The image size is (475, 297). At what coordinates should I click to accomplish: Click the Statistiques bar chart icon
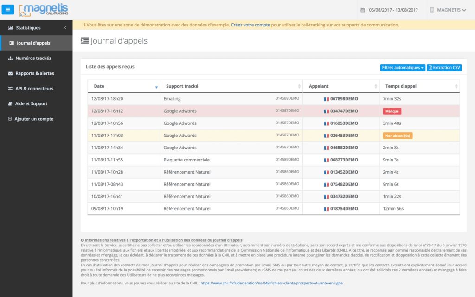[10, 27]
